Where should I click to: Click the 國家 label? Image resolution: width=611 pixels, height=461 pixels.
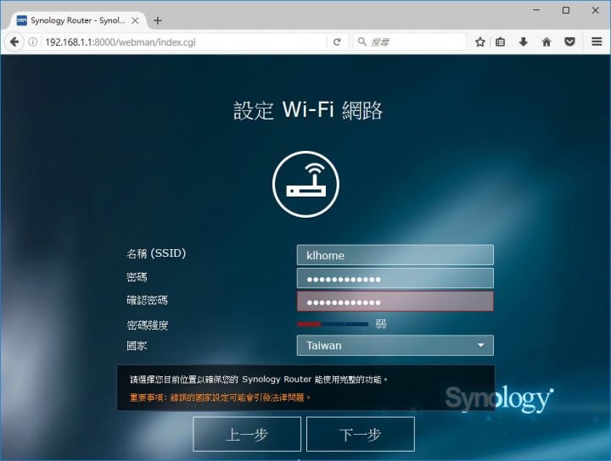(x=137, y=346)
